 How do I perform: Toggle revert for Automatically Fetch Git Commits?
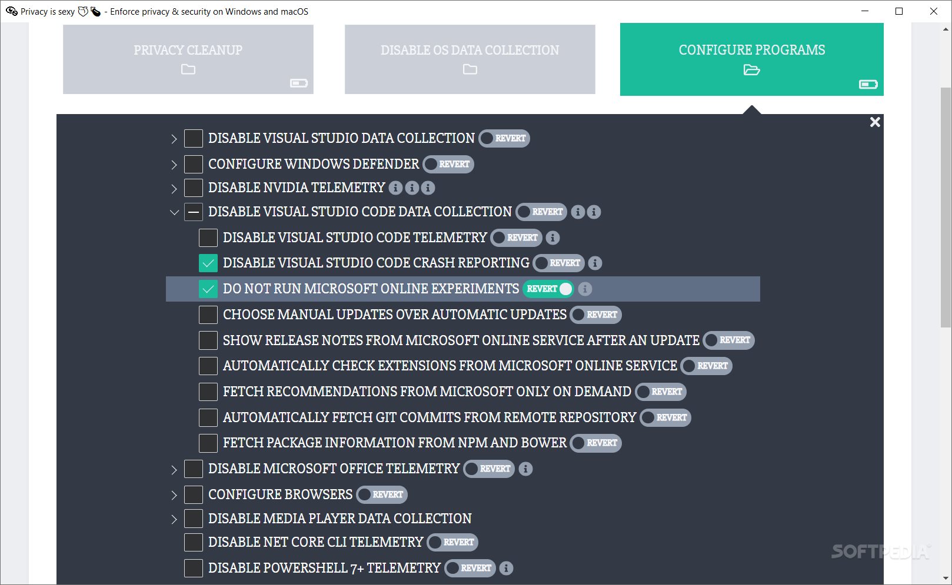click(x=666, y=418)
